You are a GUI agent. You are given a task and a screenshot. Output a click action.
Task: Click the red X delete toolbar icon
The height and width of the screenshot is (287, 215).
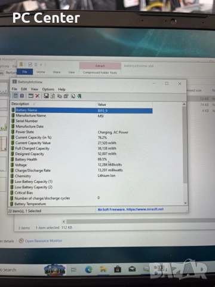click(37, 96)
